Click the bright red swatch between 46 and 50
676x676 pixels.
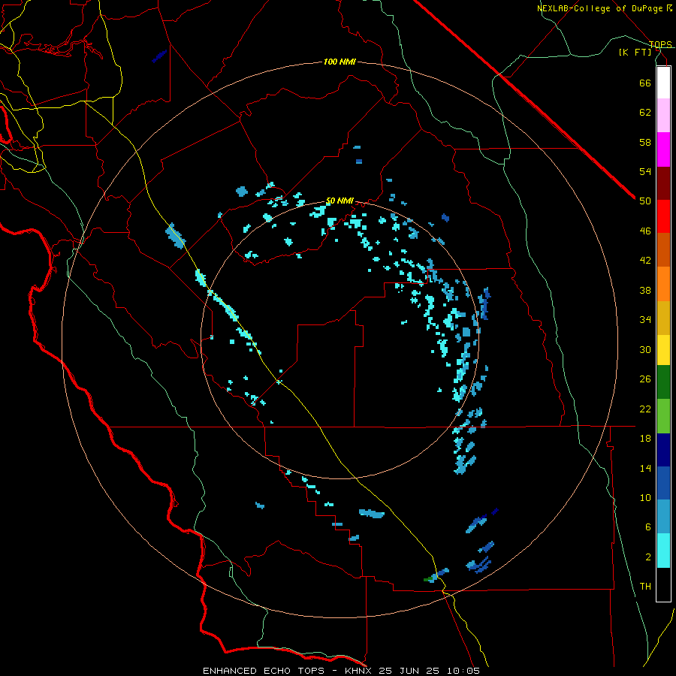pos(663,216)
